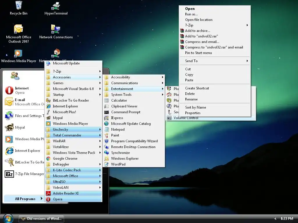Click the All Programs button
The height and width of the screenshot is (223, 298).
[24, 199]
